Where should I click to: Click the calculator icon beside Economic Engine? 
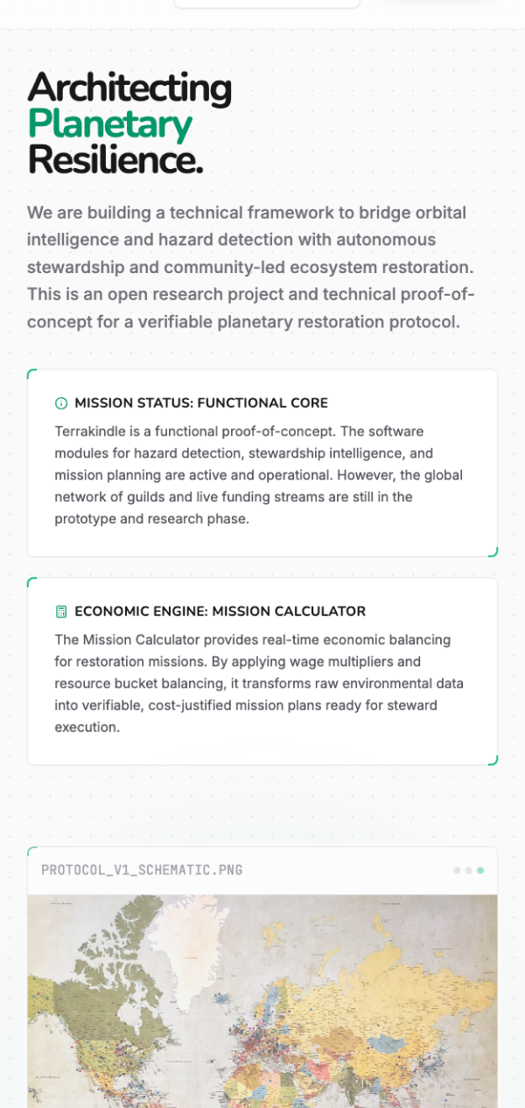tap(61, 612)
